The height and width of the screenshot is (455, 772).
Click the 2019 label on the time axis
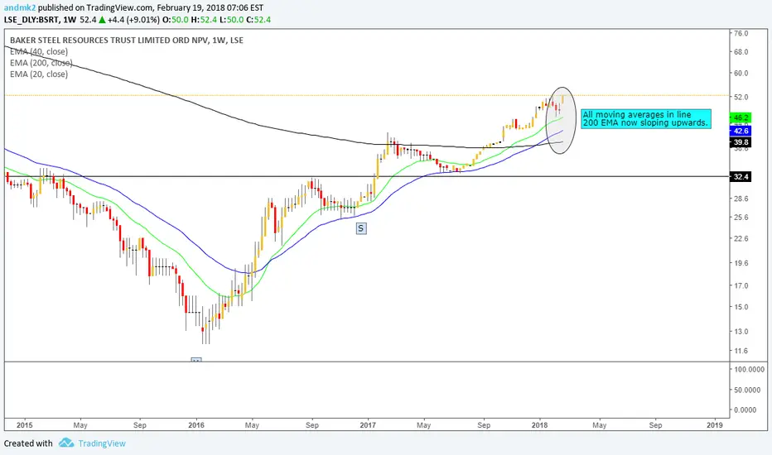point(714,425)
